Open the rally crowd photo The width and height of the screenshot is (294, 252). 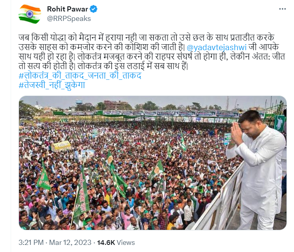[153, 163]
